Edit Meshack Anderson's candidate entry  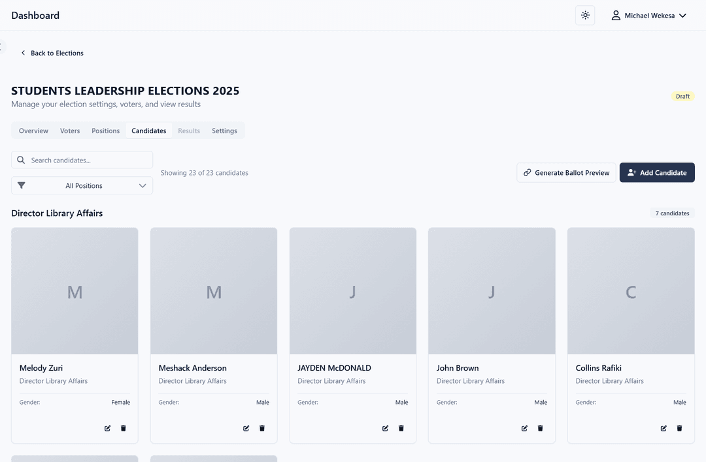click(x=246, y=428)
